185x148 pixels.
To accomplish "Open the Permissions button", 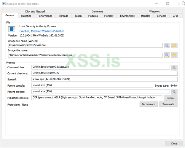I will 149,104.
